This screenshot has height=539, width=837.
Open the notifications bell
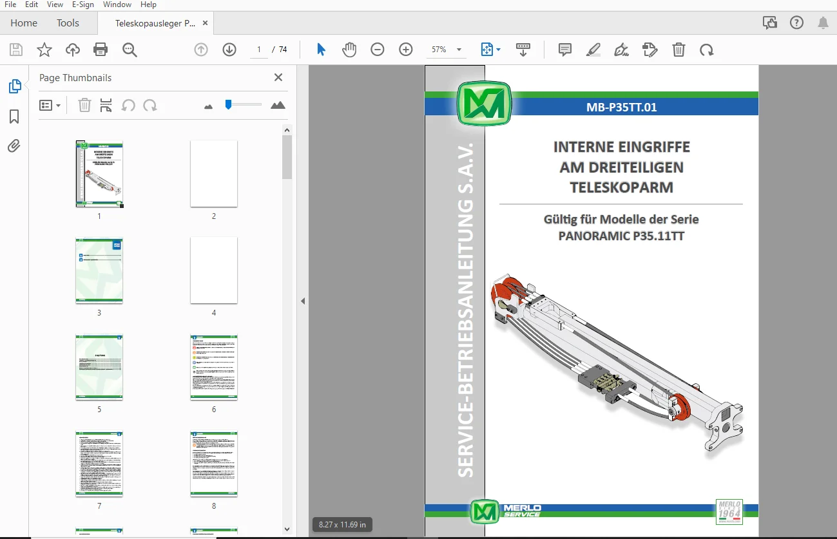point(823,23)
